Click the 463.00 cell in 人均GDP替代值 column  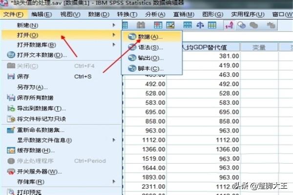(204, 75)
